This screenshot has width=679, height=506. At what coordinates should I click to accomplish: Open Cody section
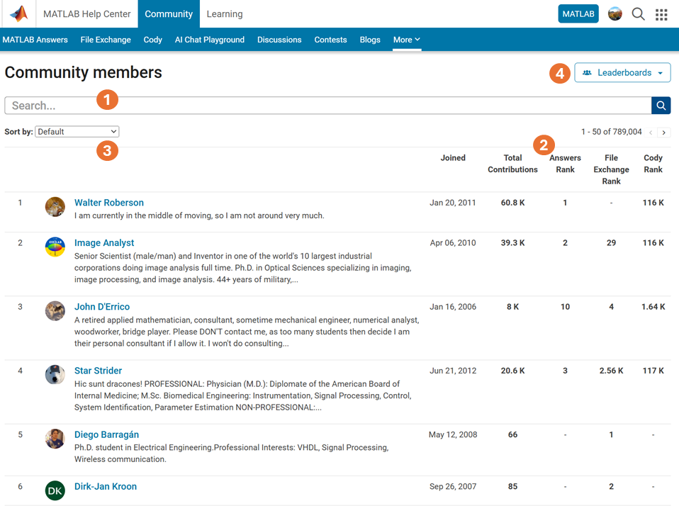(x=153, y=40)
